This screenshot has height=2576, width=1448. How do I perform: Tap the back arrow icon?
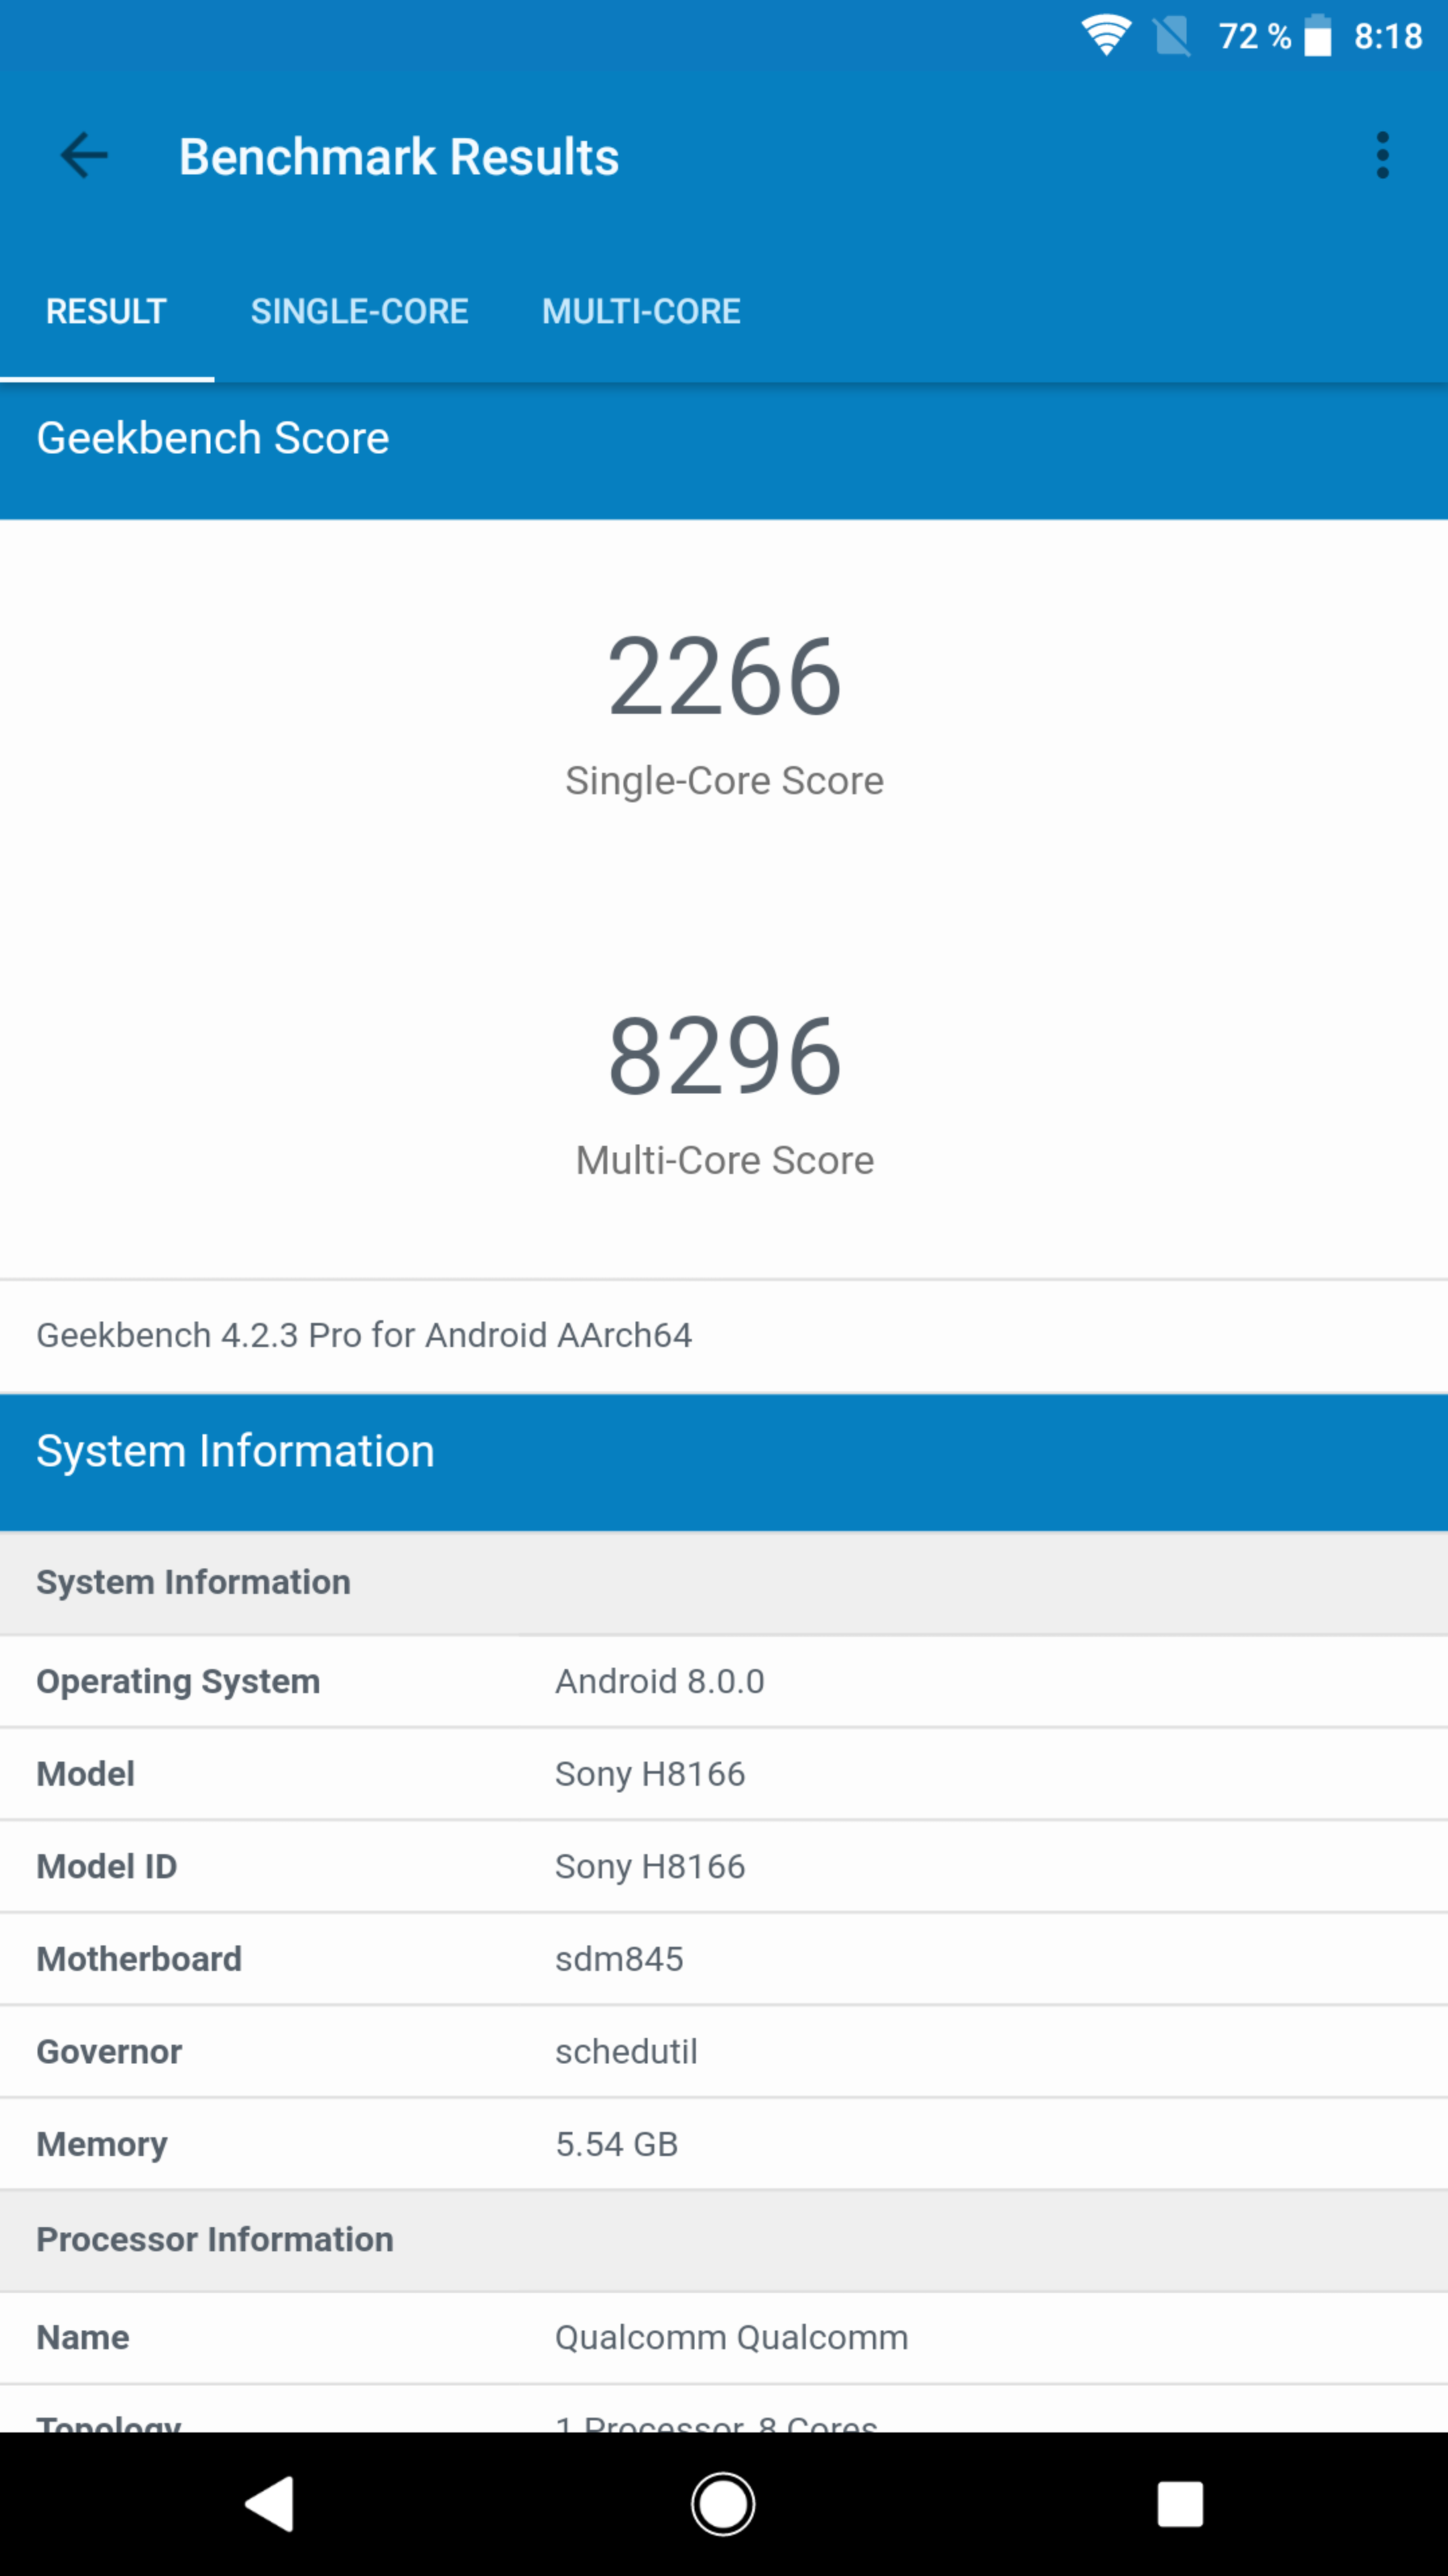[84, 156]
